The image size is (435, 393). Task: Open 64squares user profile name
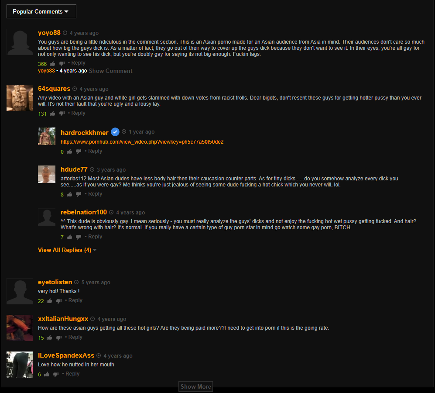click(x=54, y=89)
